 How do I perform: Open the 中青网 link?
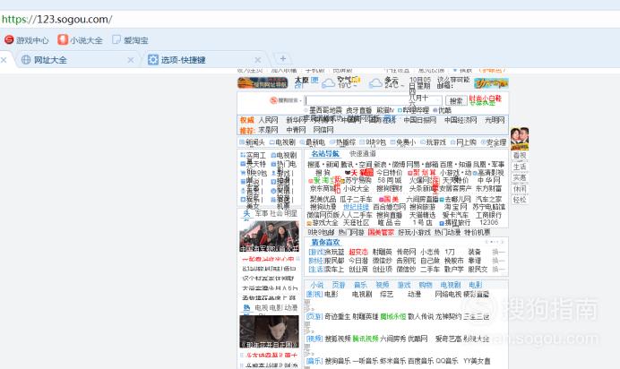(296, 130)
